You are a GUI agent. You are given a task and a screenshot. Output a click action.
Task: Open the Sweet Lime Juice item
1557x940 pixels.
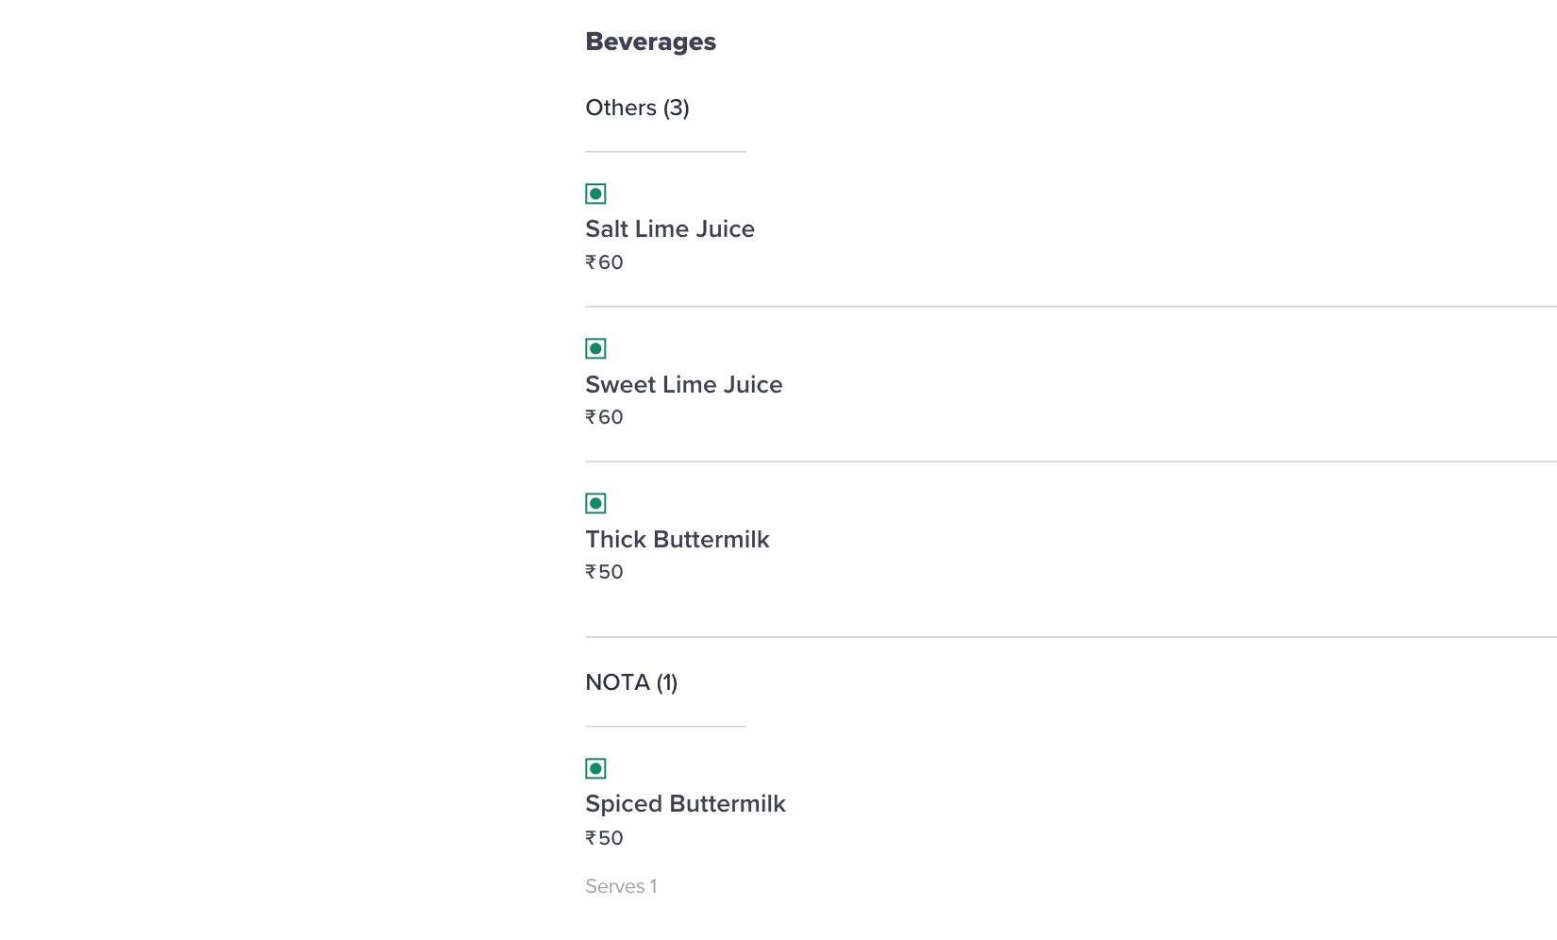(684, 384)
